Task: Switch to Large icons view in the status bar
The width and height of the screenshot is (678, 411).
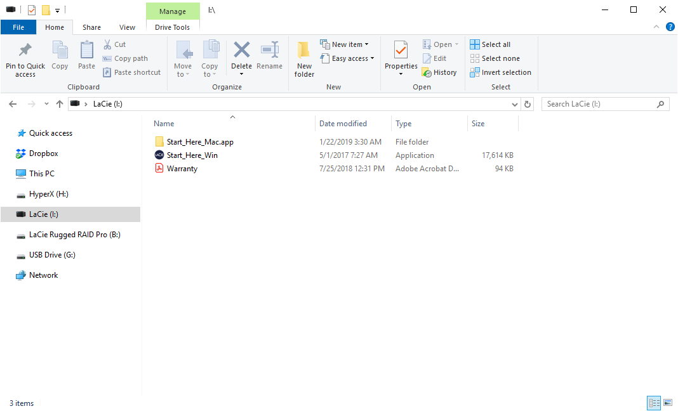Action: tap(668, 403)
